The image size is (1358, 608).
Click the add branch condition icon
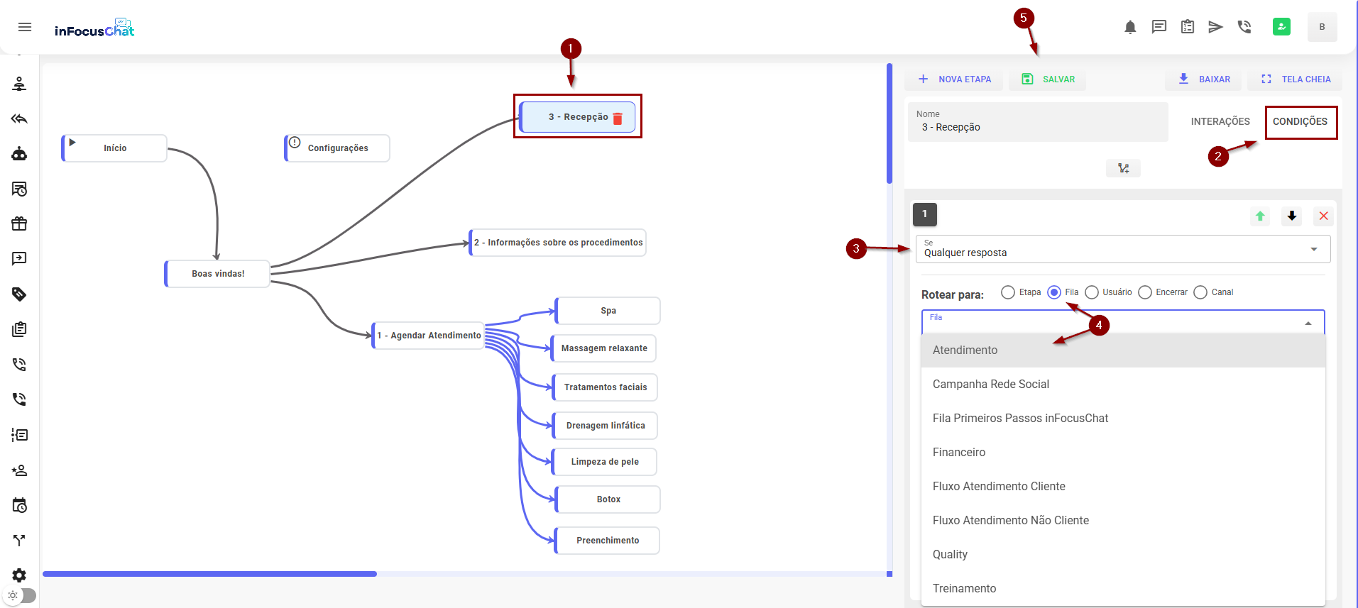tap(1123, 169)
